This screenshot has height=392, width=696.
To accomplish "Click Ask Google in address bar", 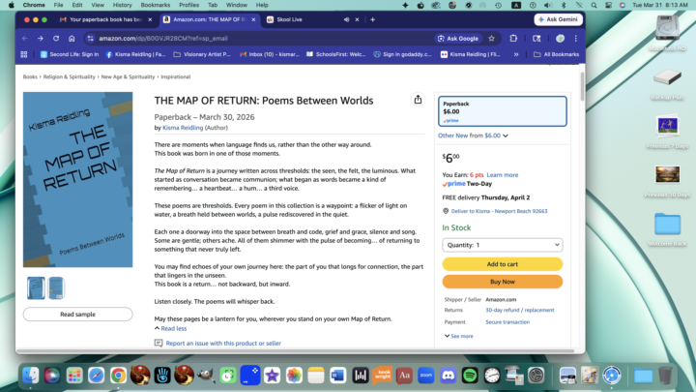I will 458,39.
